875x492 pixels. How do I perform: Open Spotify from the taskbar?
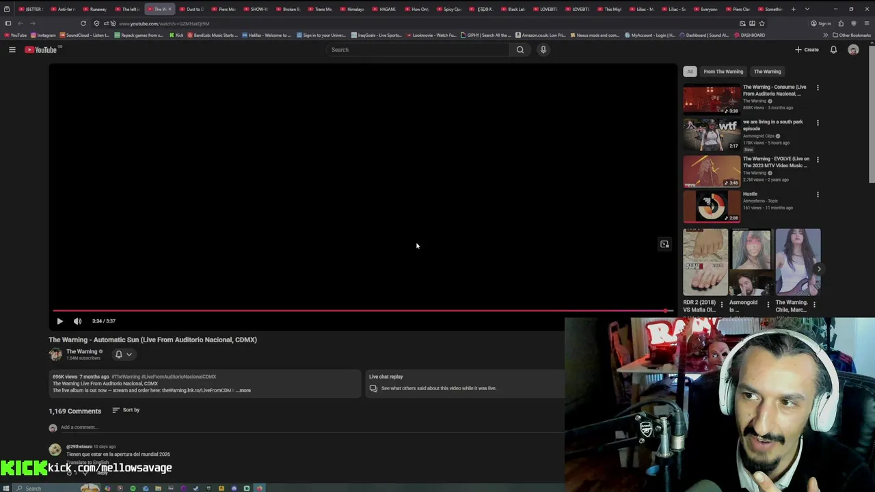pyautogui.click(x=133, y=488)
